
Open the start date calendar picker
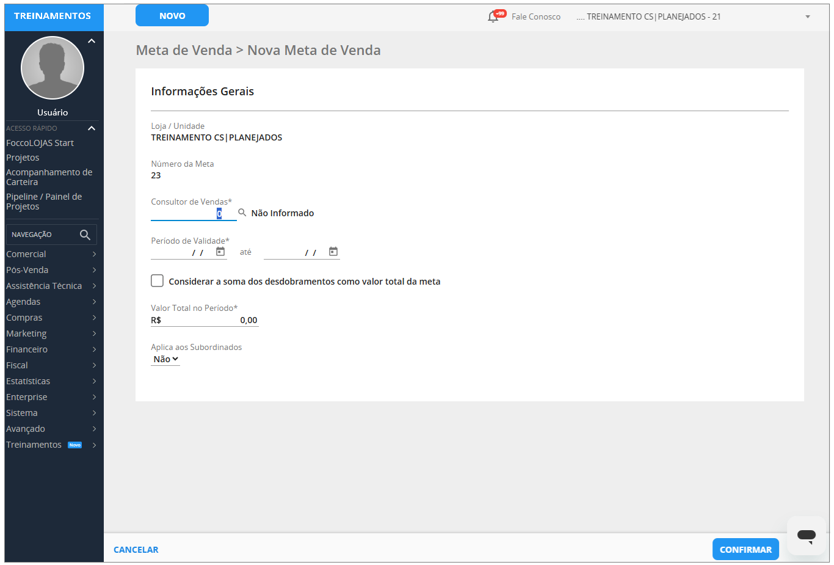[x=220, y=252]
